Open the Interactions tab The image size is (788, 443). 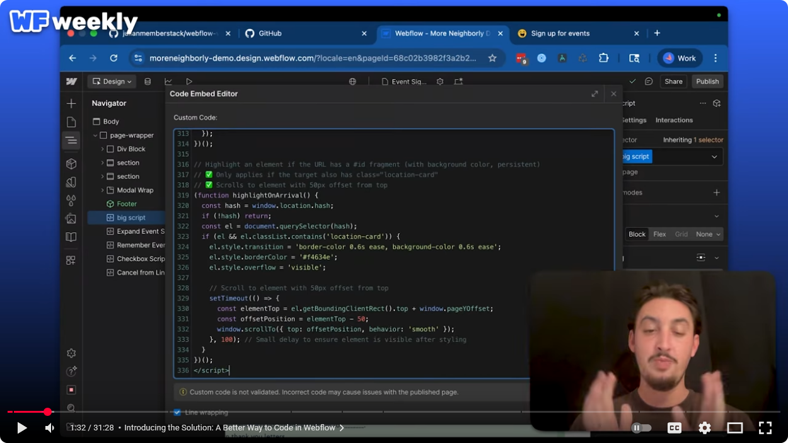point(674,120)
